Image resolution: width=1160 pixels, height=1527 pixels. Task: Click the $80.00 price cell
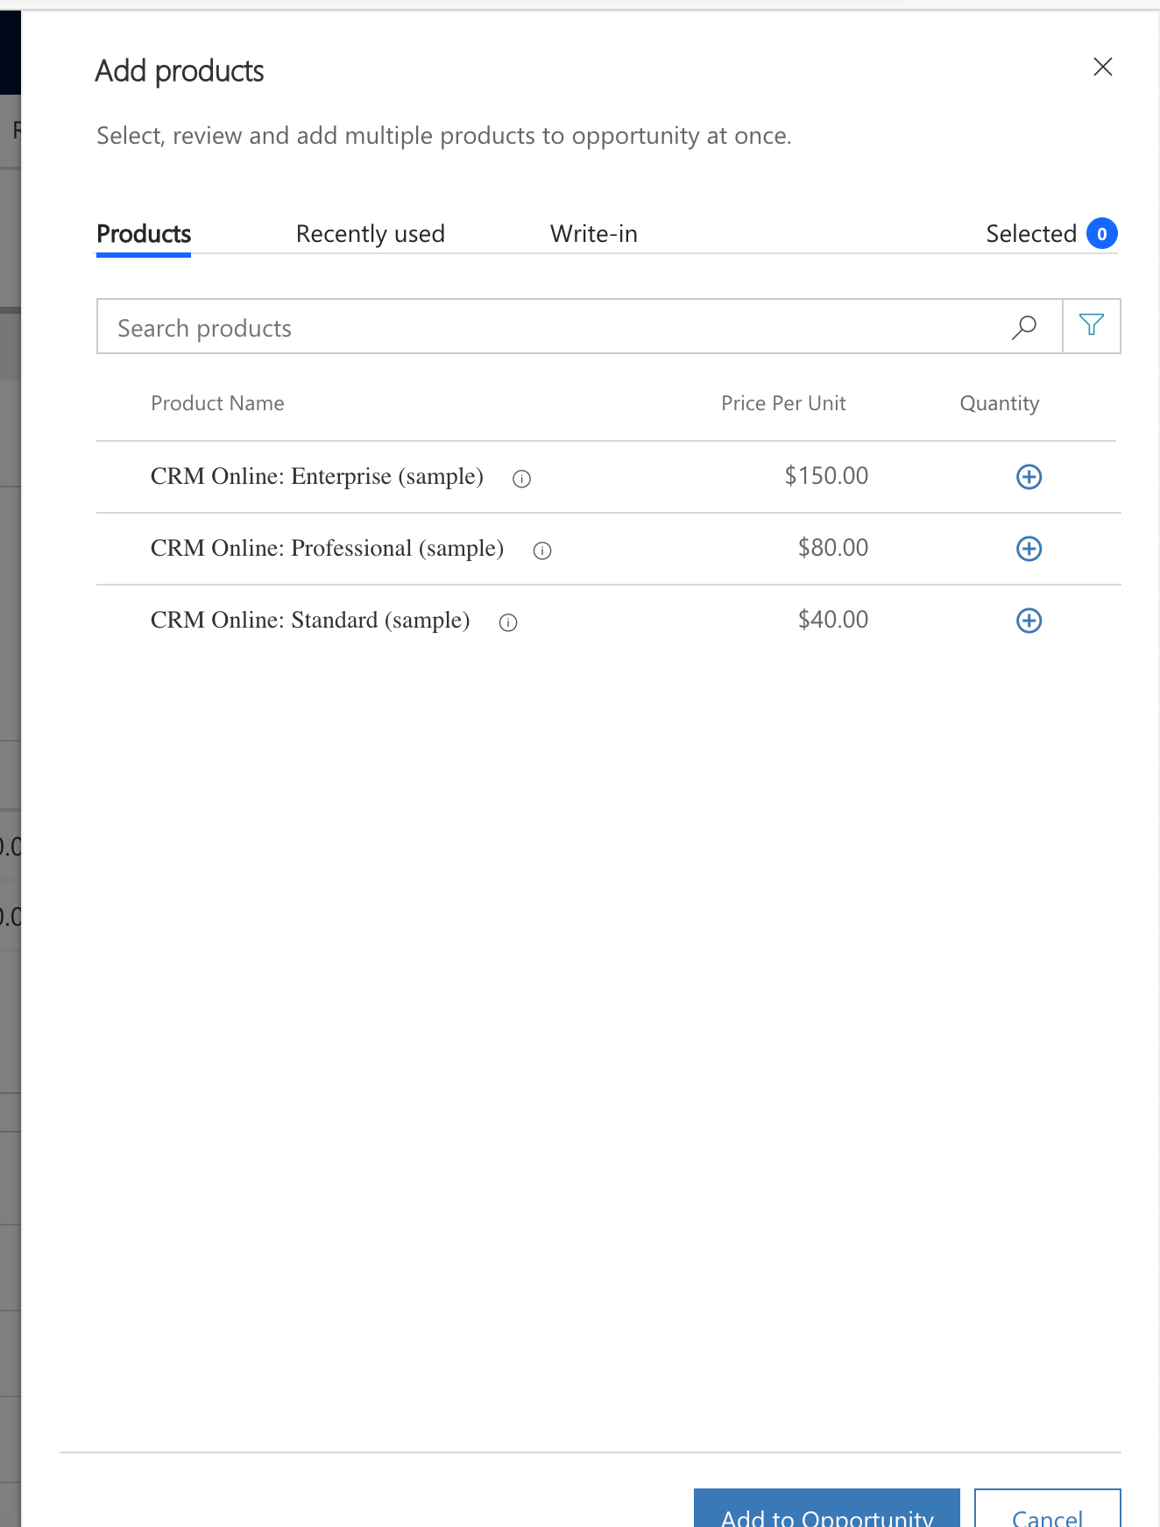coord(833,548)
